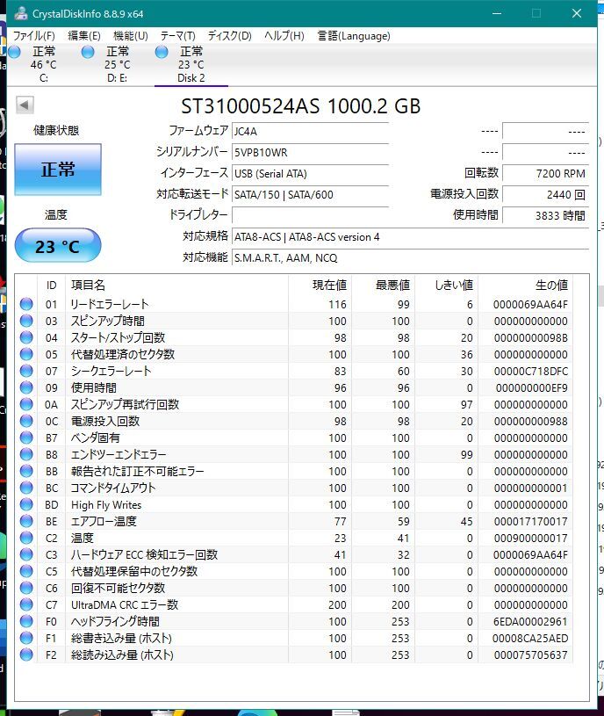Viewport: 604px width, 716px height.
Task: Click the 最悪値 column header
Action: pos(383,286)
